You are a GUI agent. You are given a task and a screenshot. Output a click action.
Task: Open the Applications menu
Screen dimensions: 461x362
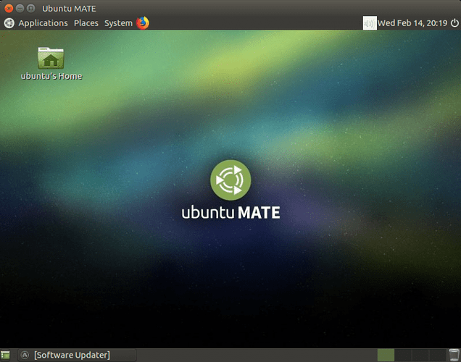click(x=43, y=23)
